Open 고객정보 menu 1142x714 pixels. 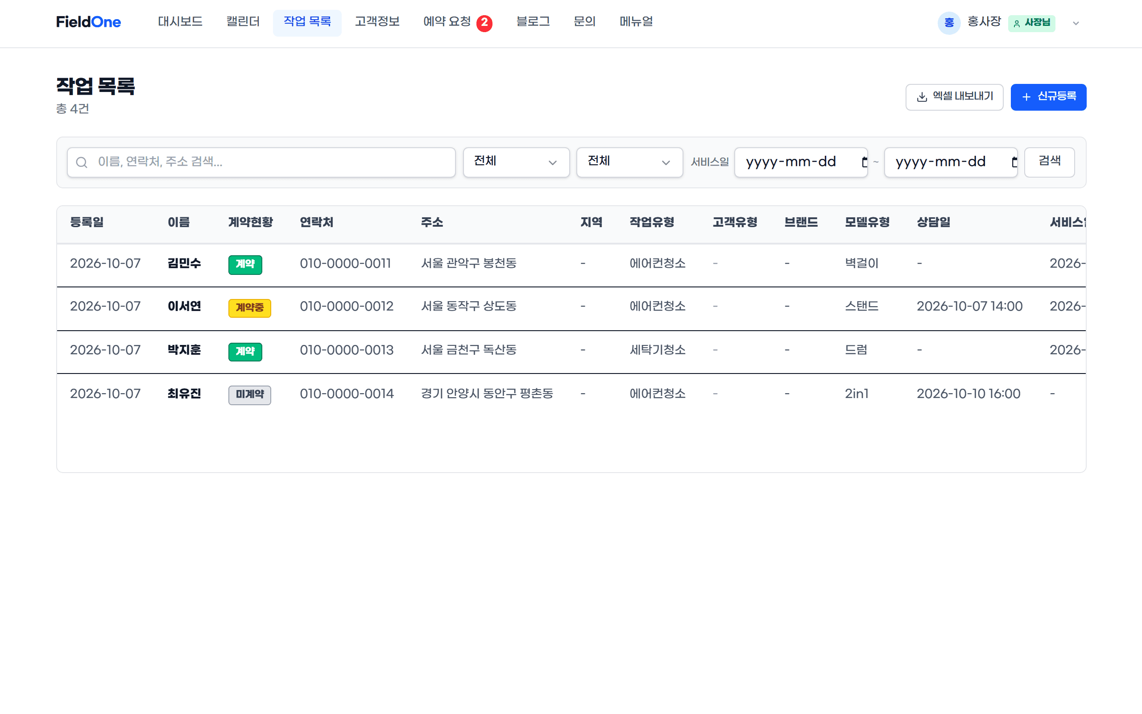pos(377,22)
